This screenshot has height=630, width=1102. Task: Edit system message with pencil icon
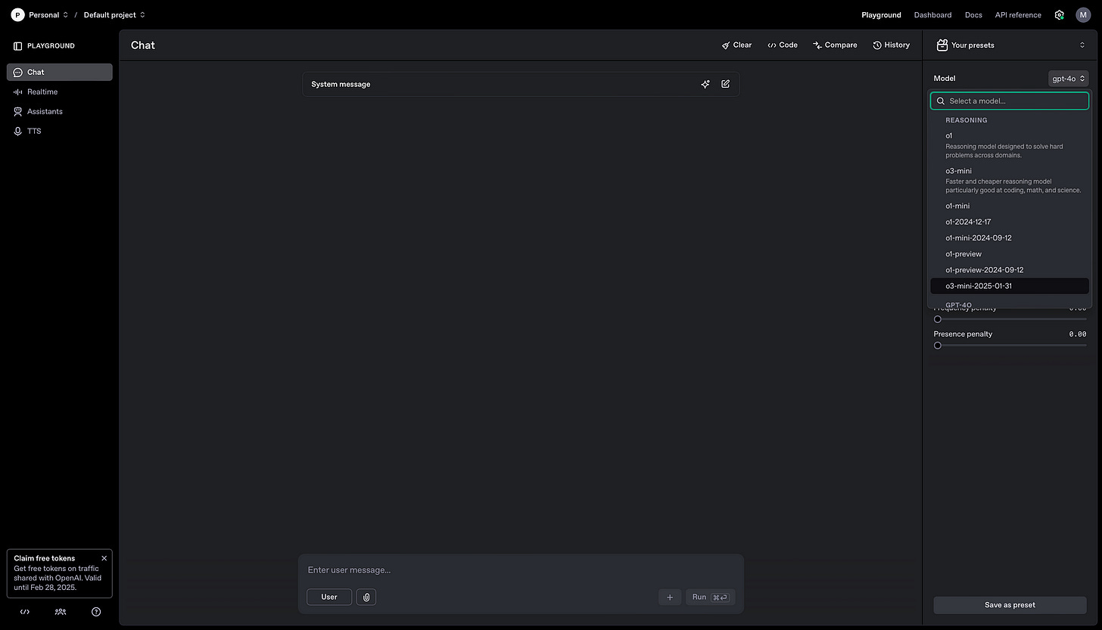pyautogui.click(x=725, y=84)
